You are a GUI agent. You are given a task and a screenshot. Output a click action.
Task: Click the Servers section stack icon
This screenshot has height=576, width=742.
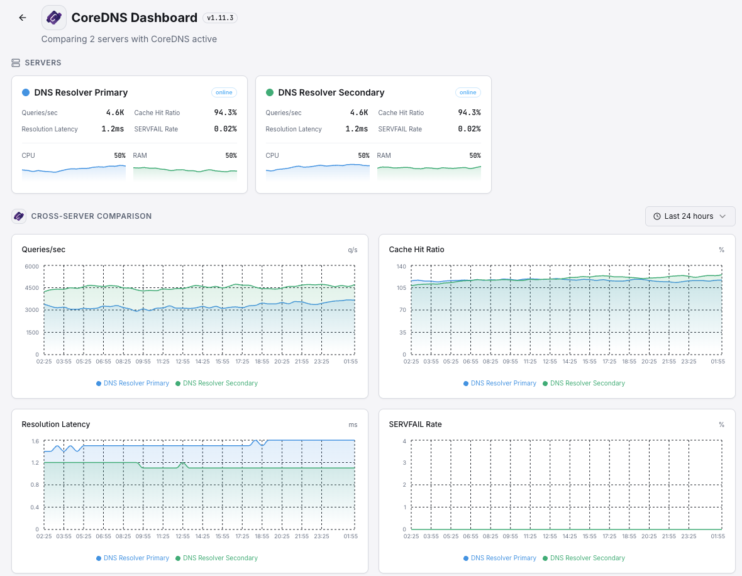pyautogui.click(x=16, y=63)
